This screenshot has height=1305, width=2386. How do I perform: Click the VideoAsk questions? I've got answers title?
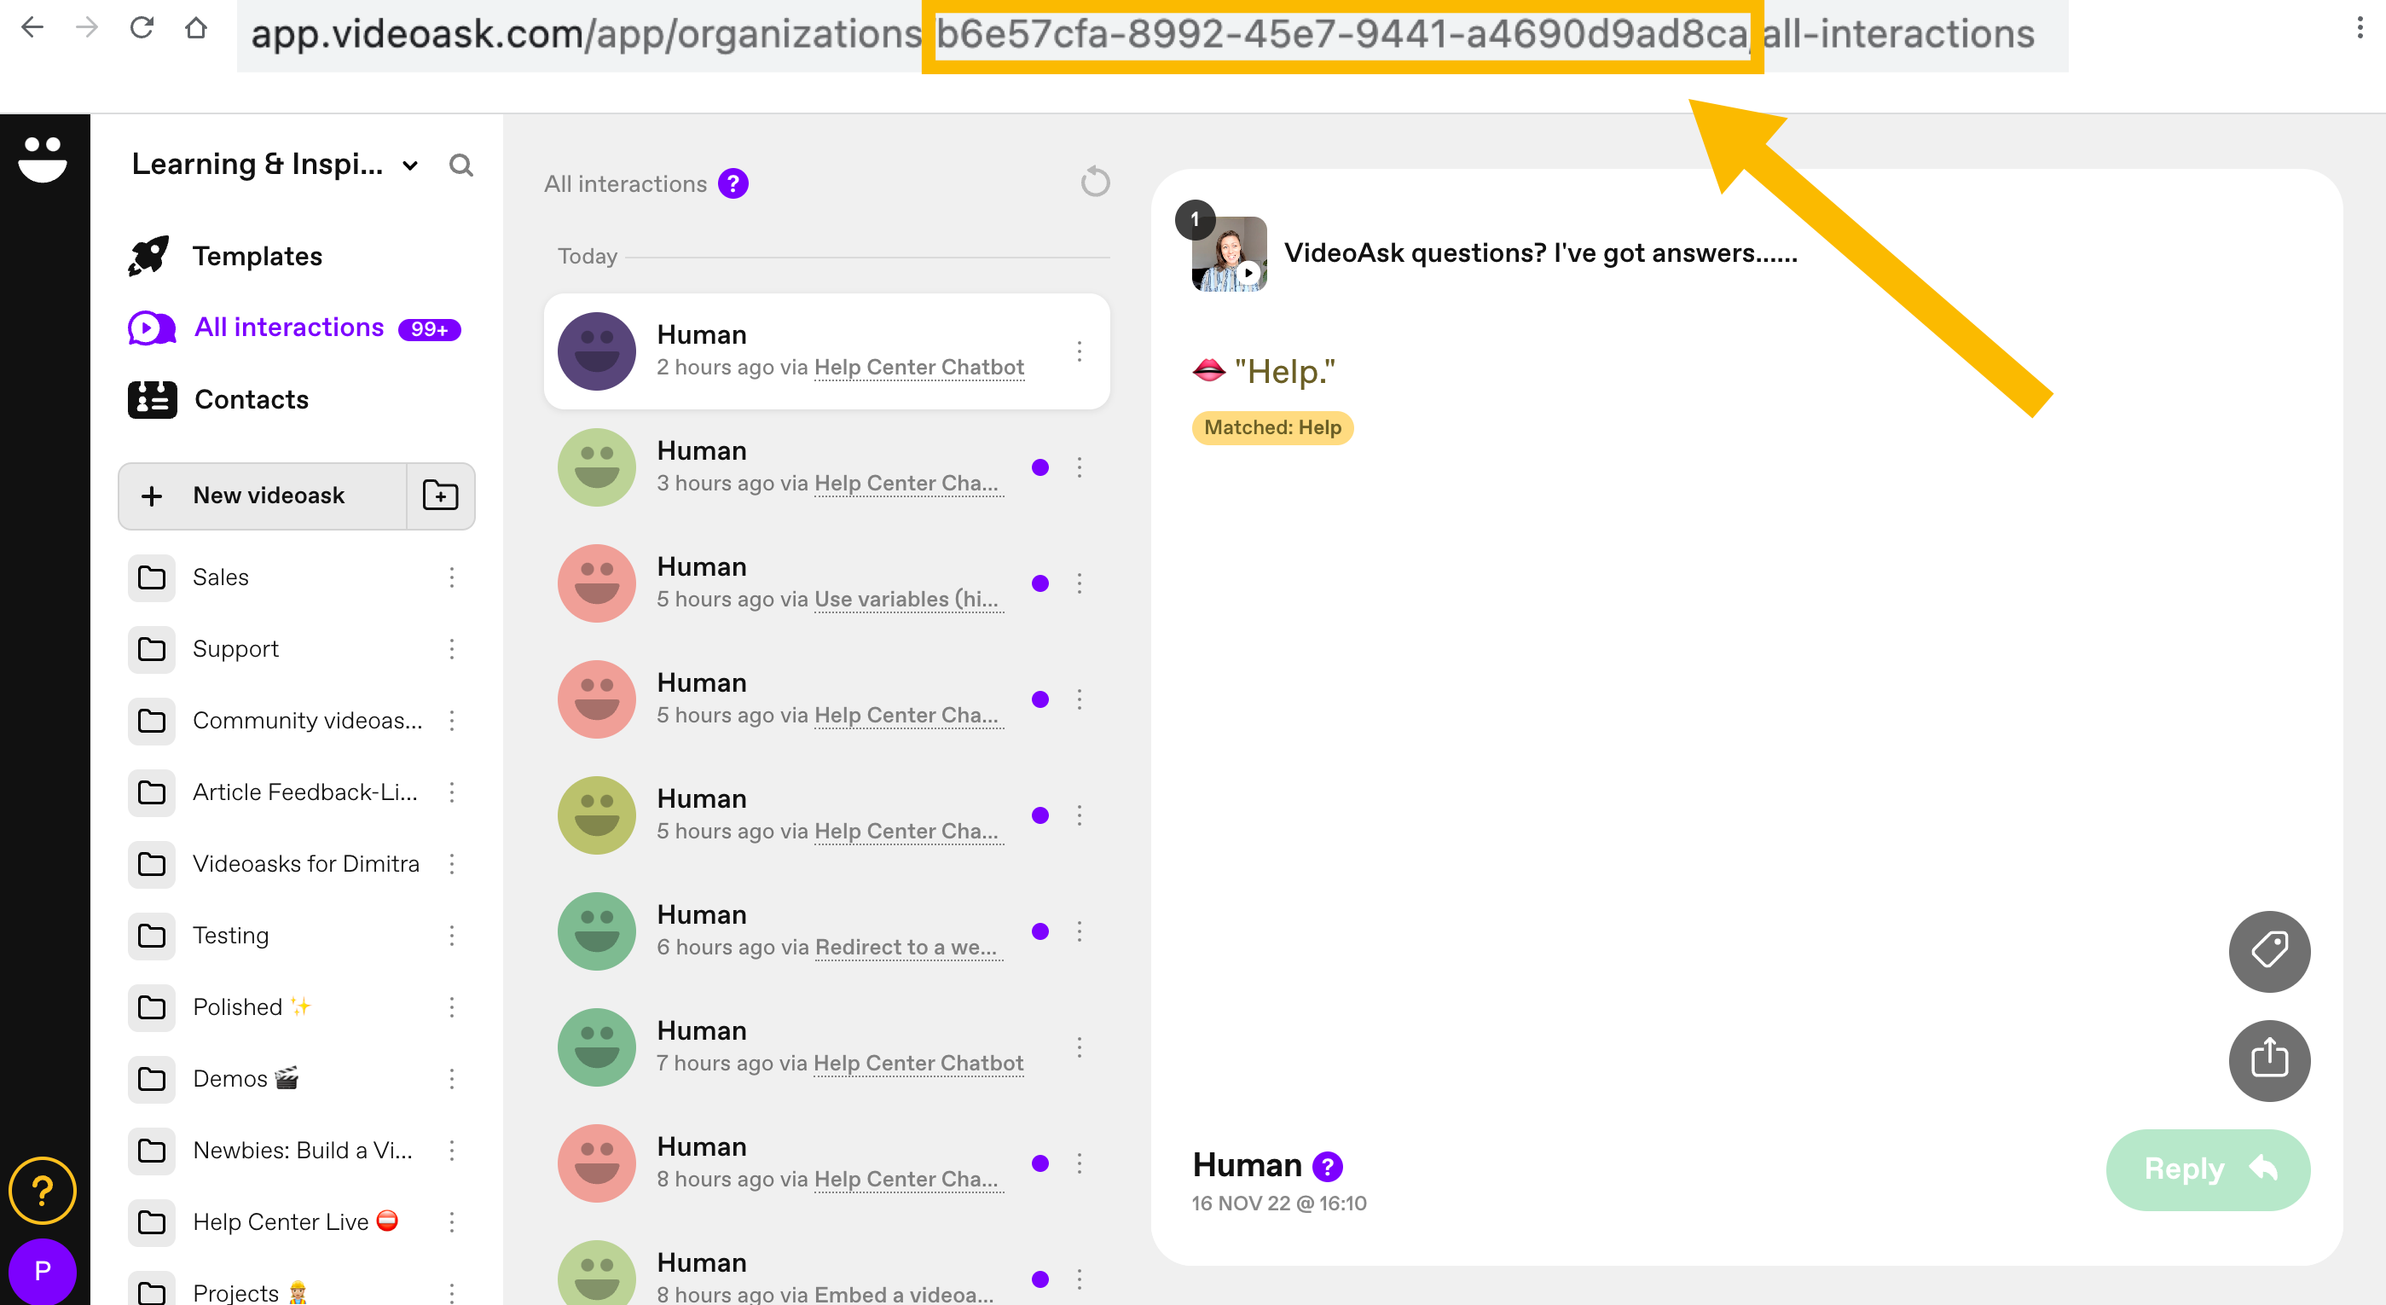coord(1540,252)
